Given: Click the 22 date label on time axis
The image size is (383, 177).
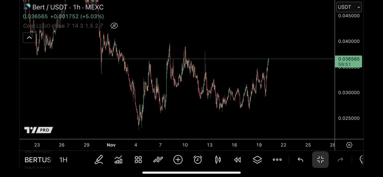Looking at the screenshot, I should [x=283, y=145].
